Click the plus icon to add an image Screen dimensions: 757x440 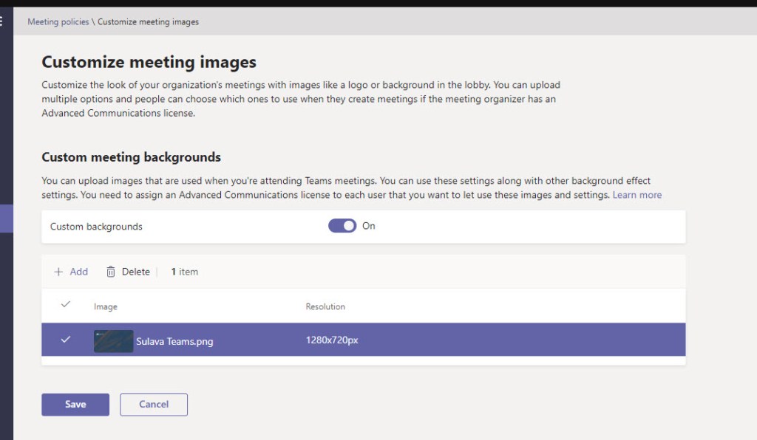tap(58, 272)
